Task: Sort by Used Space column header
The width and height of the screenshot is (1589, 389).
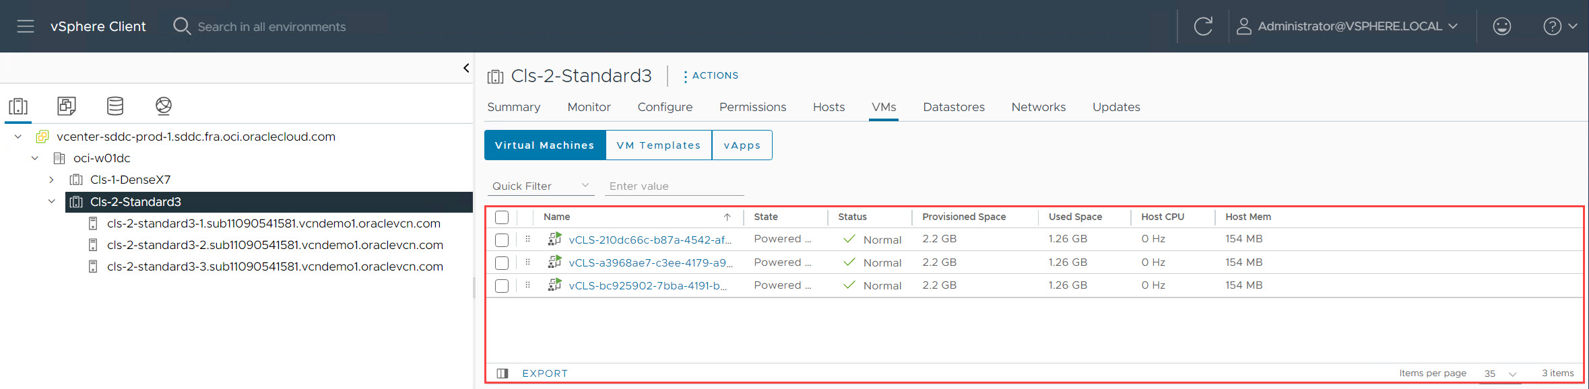Action: tap(1075, 217)
